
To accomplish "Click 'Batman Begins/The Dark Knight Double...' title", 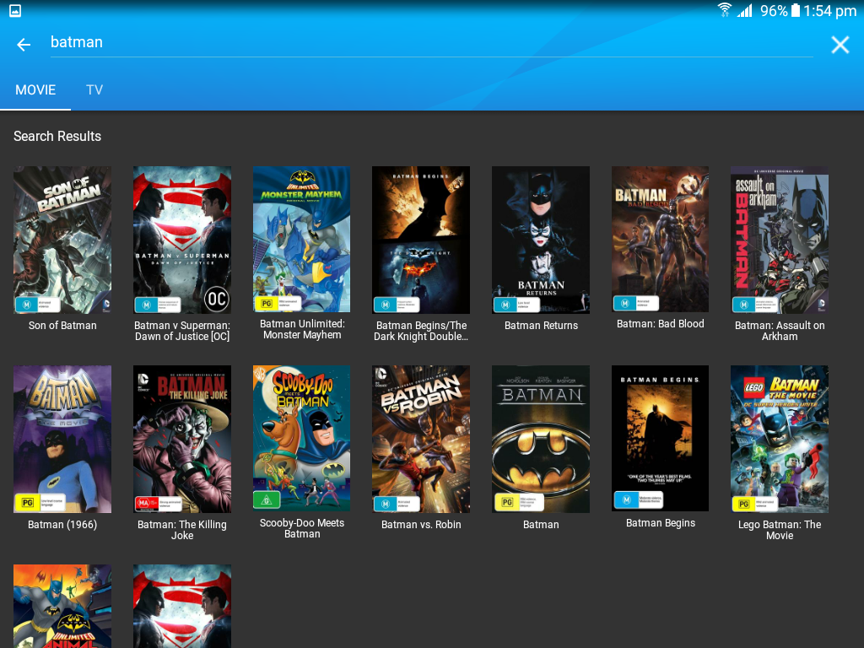I will tap(421, 331).
